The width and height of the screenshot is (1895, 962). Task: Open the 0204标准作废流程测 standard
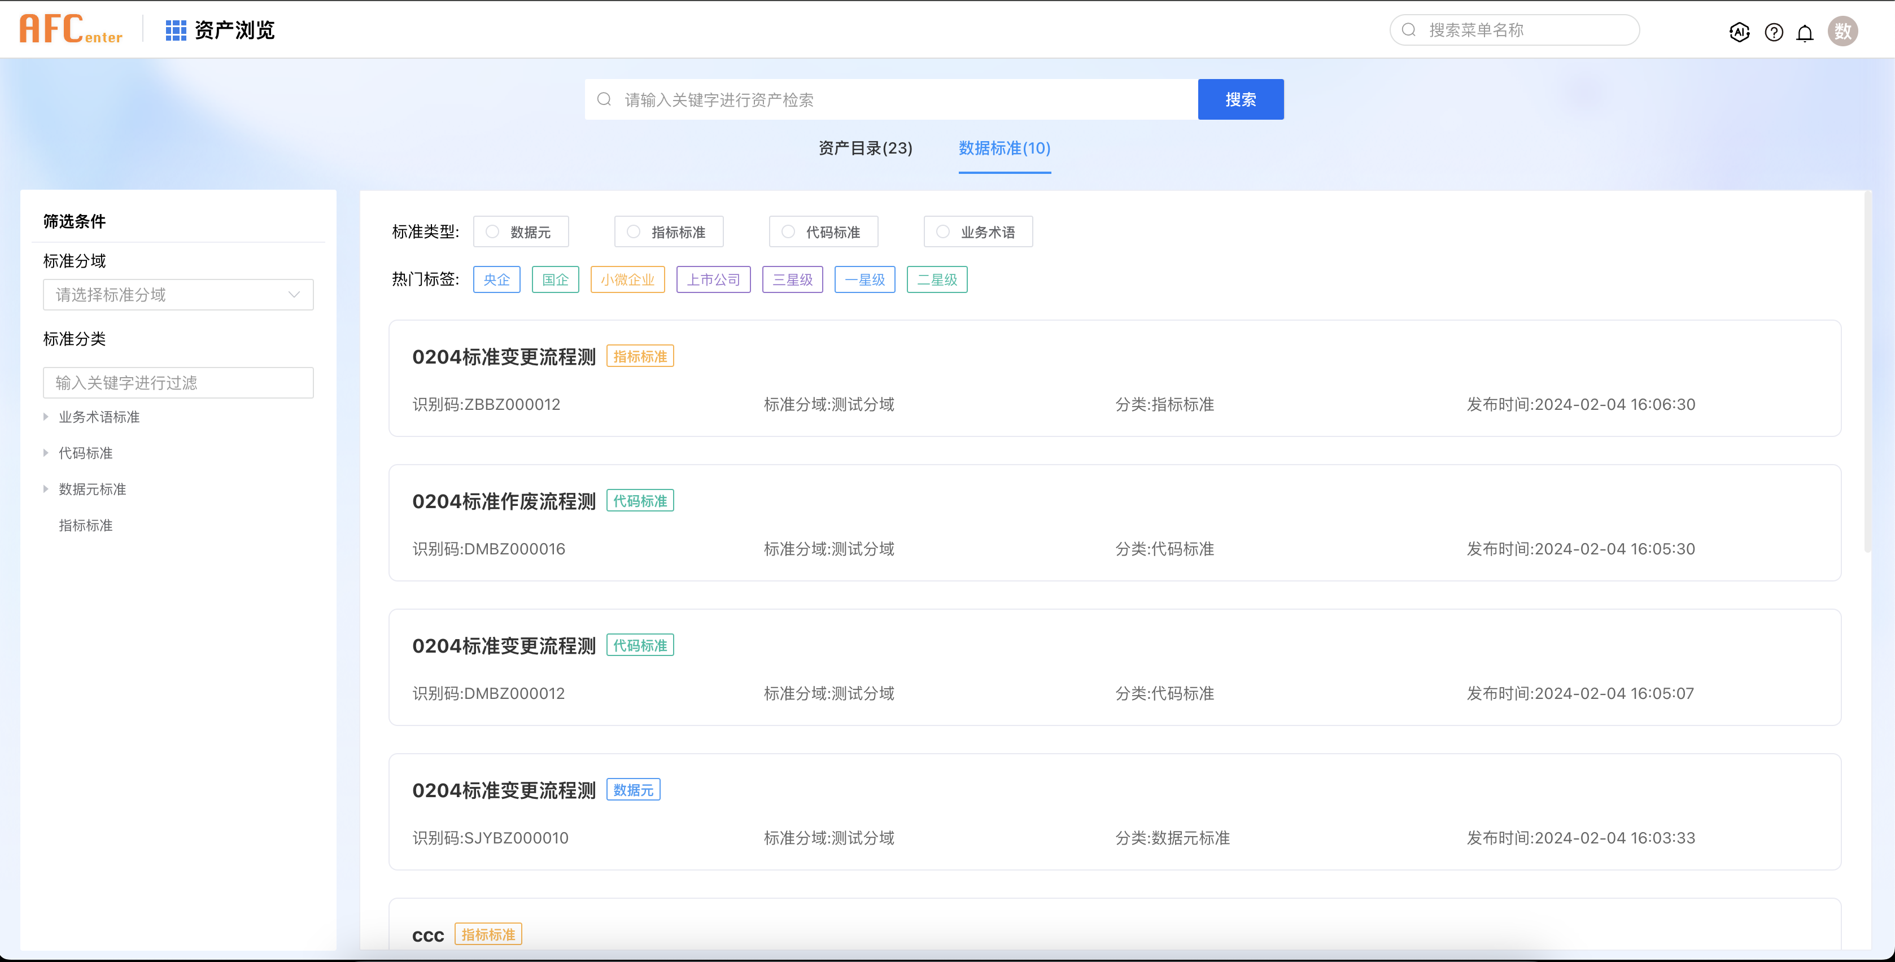(x=504, y=501)
